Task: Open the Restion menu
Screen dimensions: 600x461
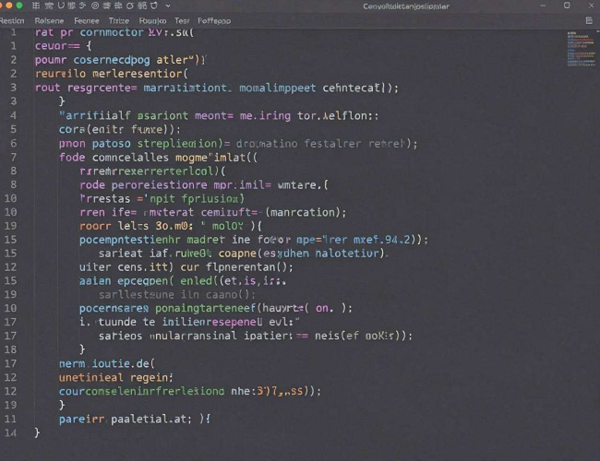Action: coord(12,20)
